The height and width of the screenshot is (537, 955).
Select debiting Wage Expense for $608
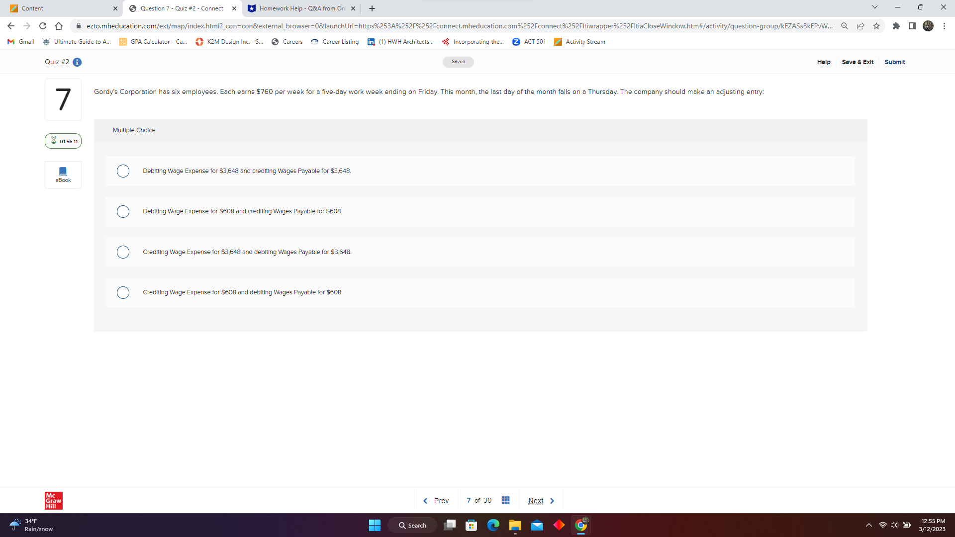[x=123, y=211]
